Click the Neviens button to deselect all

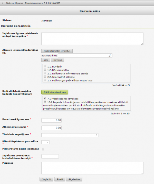57,60
